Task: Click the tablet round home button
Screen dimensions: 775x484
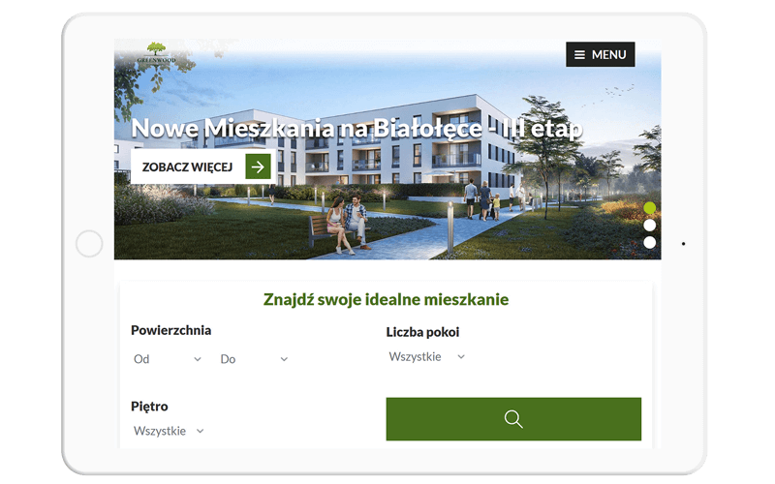Action: pyautogui.click(x=89, y=244)
